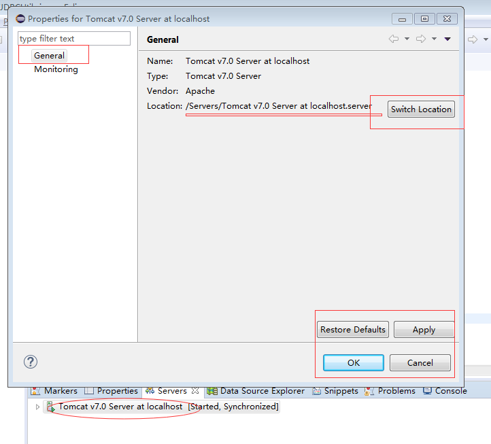Expand Tomcat v7.0 Server tree node
Viewport: 491px width, 444px height.
click(37, 407)
